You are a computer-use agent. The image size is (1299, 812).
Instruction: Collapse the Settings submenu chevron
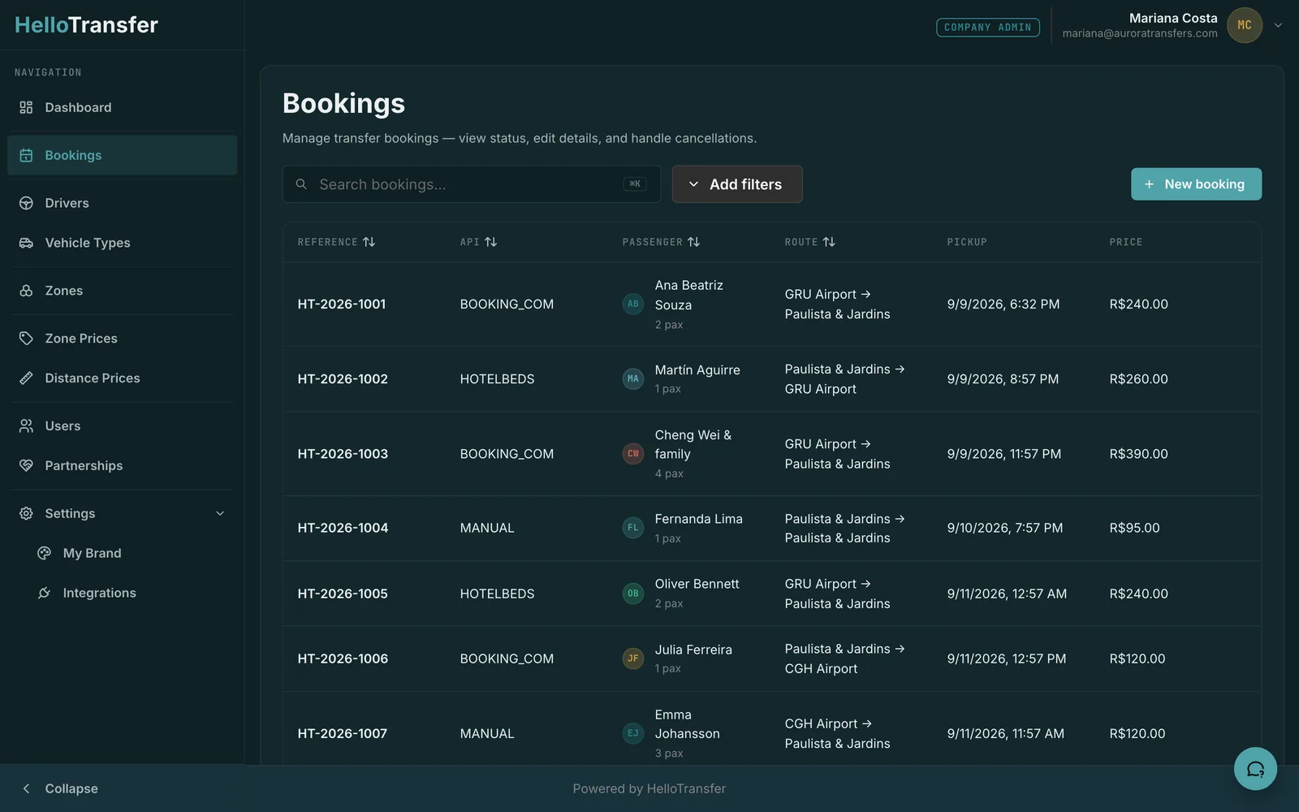220,513
